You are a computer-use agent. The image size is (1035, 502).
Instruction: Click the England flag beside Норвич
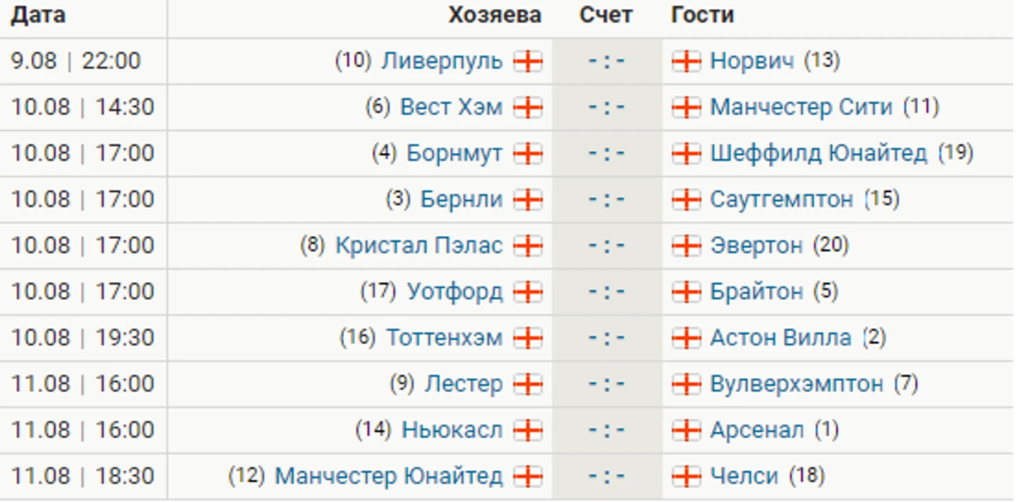[686, 61]
